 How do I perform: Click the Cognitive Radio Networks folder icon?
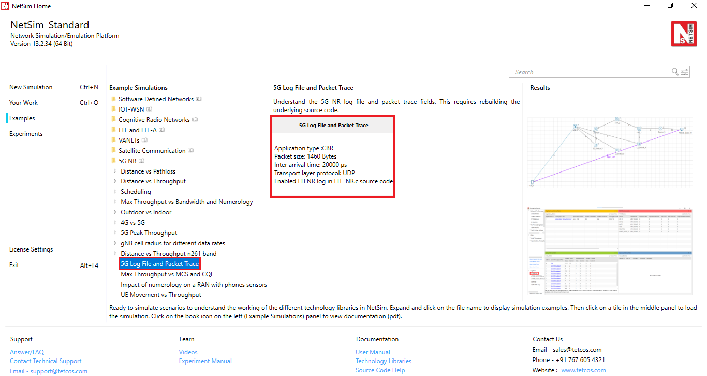pos(113,119)
